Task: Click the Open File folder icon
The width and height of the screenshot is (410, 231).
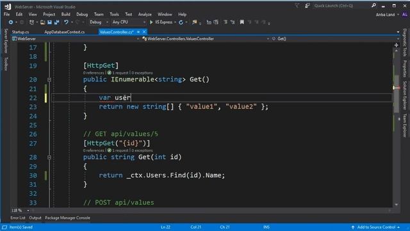Action: pyautogui.click(x=43, y=22)
